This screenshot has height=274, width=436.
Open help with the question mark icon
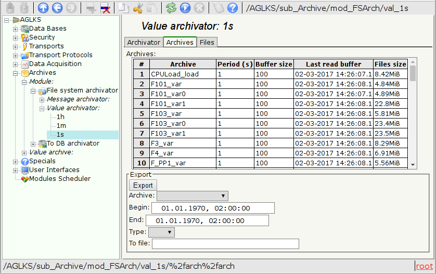tap(233, 8)
